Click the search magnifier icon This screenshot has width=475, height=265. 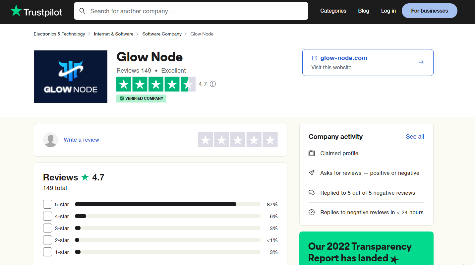coord(82,11)
